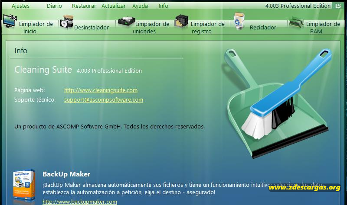Open the Ajustes menu
347x205 pixels.
tap(20, 6)
